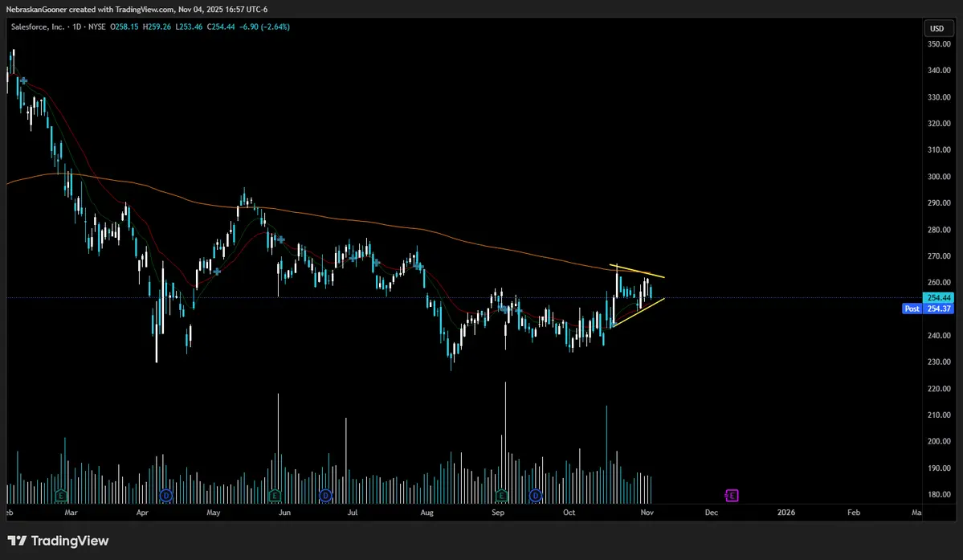Open the dividend D marker before July
Screen dimensions: 963x560
tap(325, 495)
